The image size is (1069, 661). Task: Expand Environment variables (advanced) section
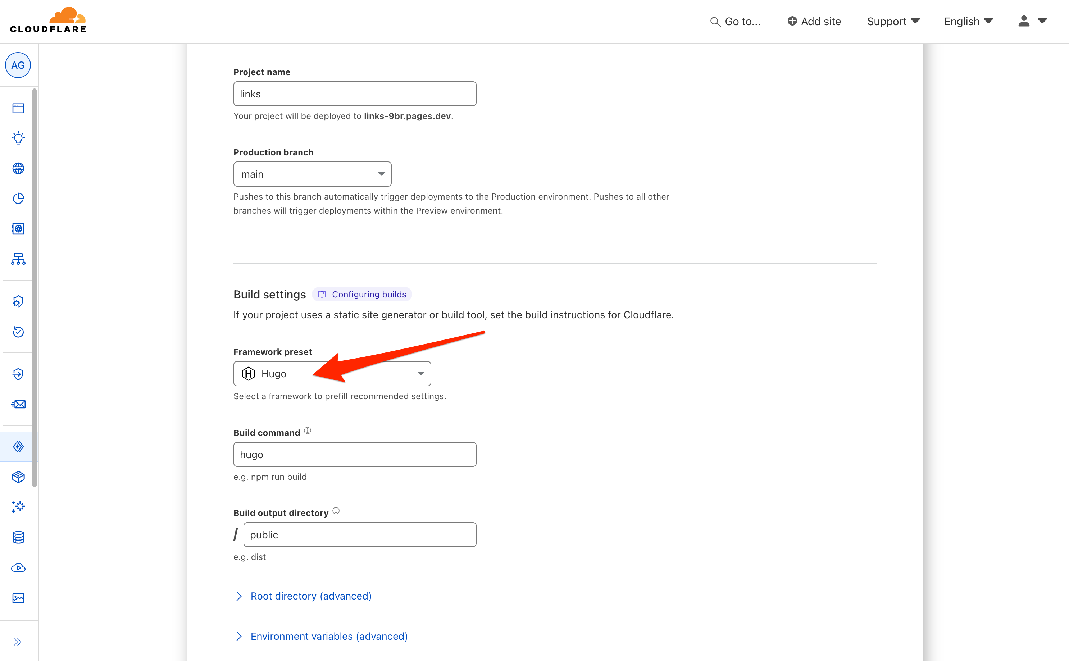pos(328,636)
